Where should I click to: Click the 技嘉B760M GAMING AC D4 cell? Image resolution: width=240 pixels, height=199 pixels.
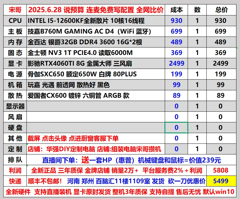point(96,31)
